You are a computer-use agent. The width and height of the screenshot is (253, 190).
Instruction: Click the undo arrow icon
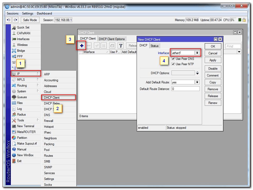point(9,20)
